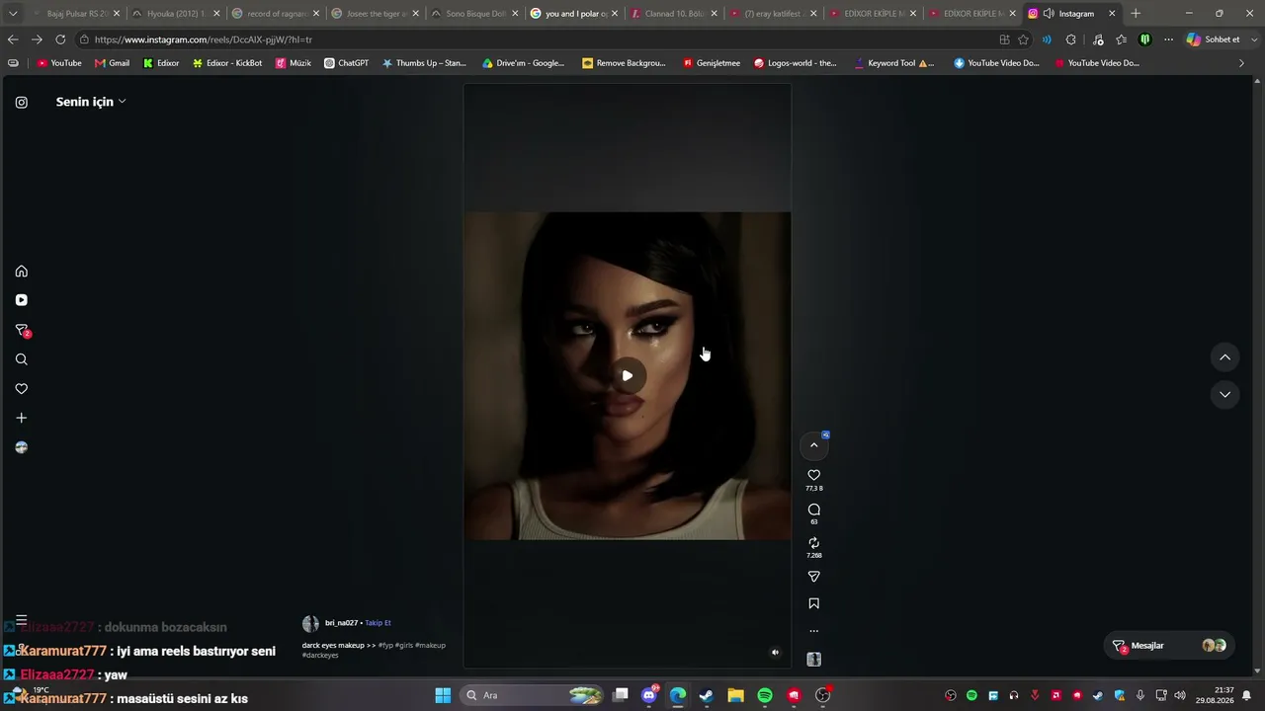Open direct messages icon in the sidebar

[22, 330]
